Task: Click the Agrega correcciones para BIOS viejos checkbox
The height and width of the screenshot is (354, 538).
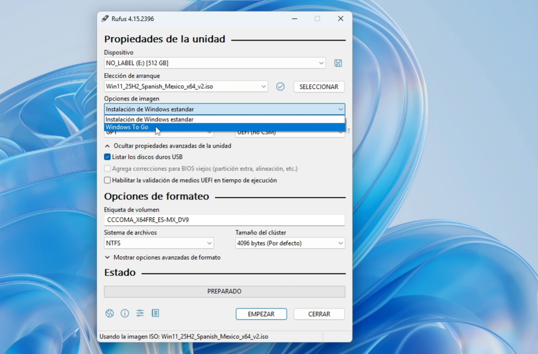Action: click(107, 169)
